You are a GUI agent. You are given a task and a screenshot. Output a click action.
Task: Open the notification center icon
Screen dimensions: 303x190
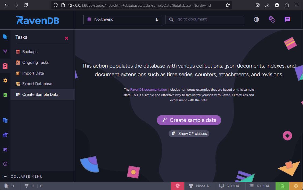pos(272,19)
